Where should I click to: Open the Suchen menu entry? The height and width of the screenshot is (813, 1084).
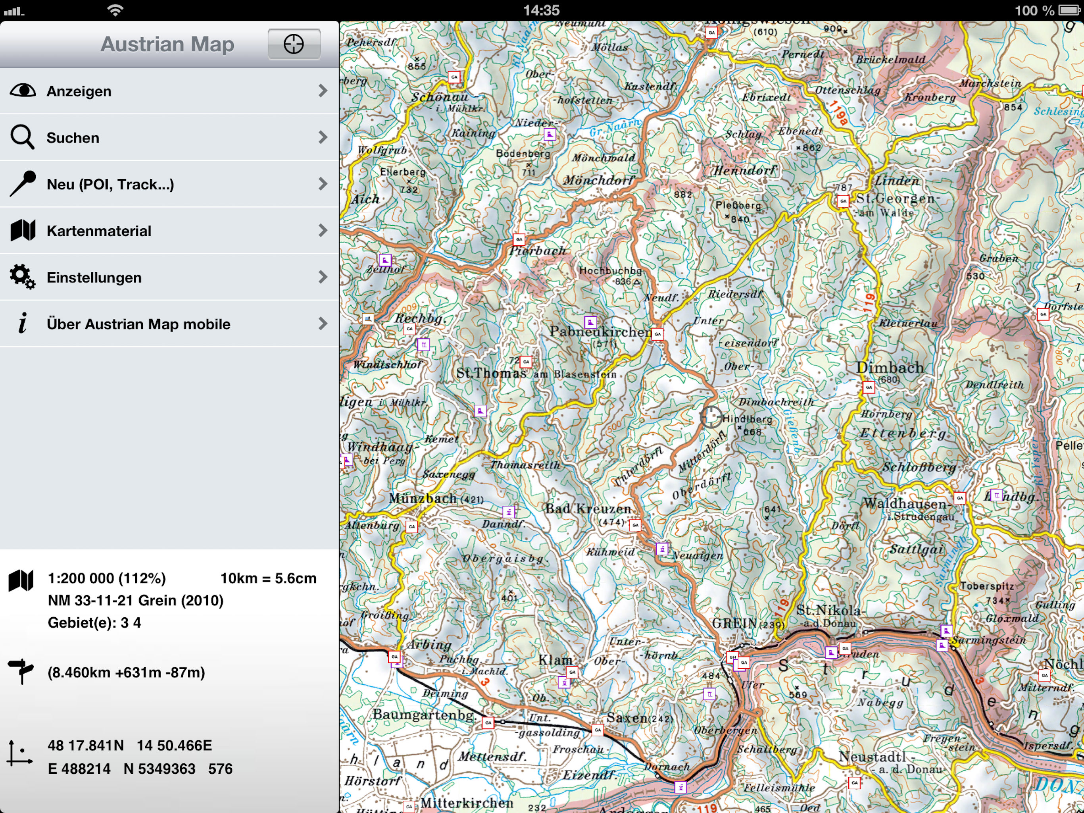(x=73, y=138)
